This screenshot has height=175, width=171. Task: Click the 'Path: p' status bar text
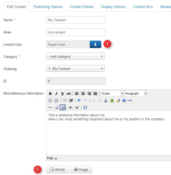coord(52,158)
